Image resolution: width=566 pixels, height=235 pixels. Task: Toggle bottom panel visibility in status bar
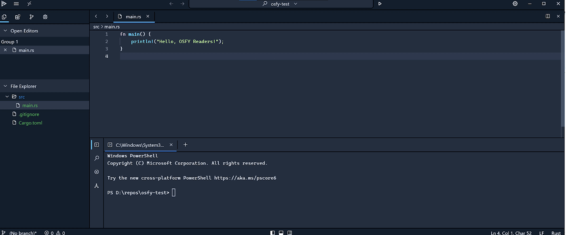click(x=281, y=233)
